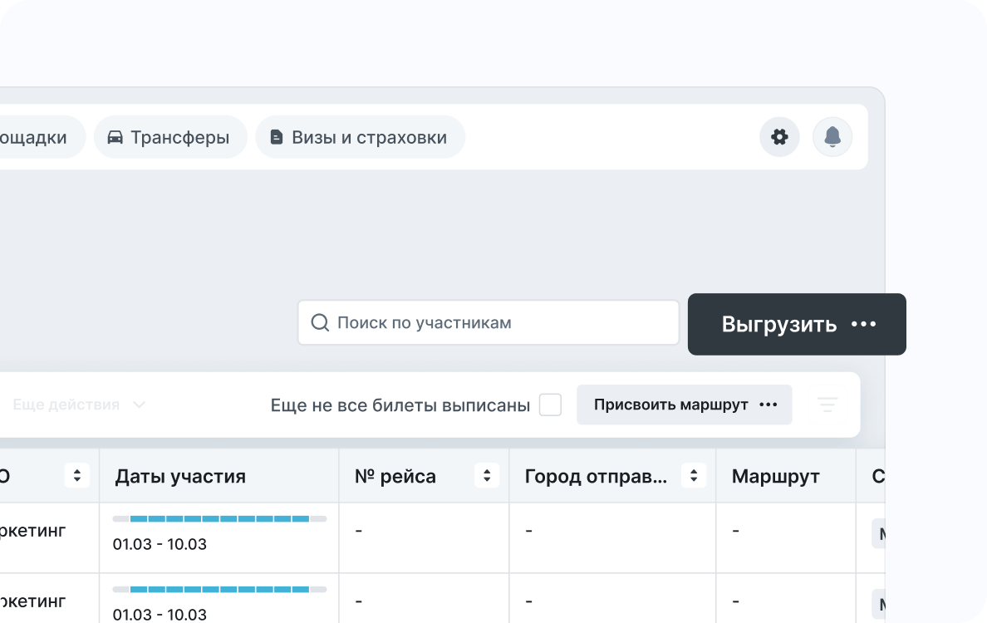Click the magnifier icon in search field

(x=319, y=322)
